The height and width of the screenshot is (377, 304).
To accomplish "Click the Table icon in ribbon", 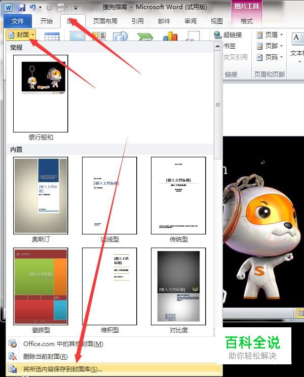I will coord(52,37).
